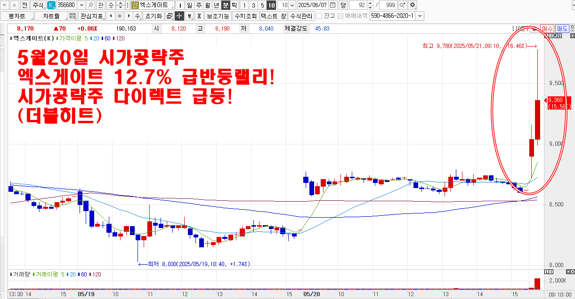Click the 수 adjusted price button
The width and height of the screenshot is (575, 299).
137,16
